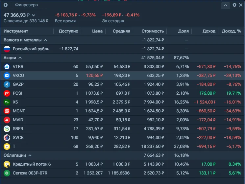Select the MVID ticker name
Screen dimensions: 245x184
click(18, 120)
